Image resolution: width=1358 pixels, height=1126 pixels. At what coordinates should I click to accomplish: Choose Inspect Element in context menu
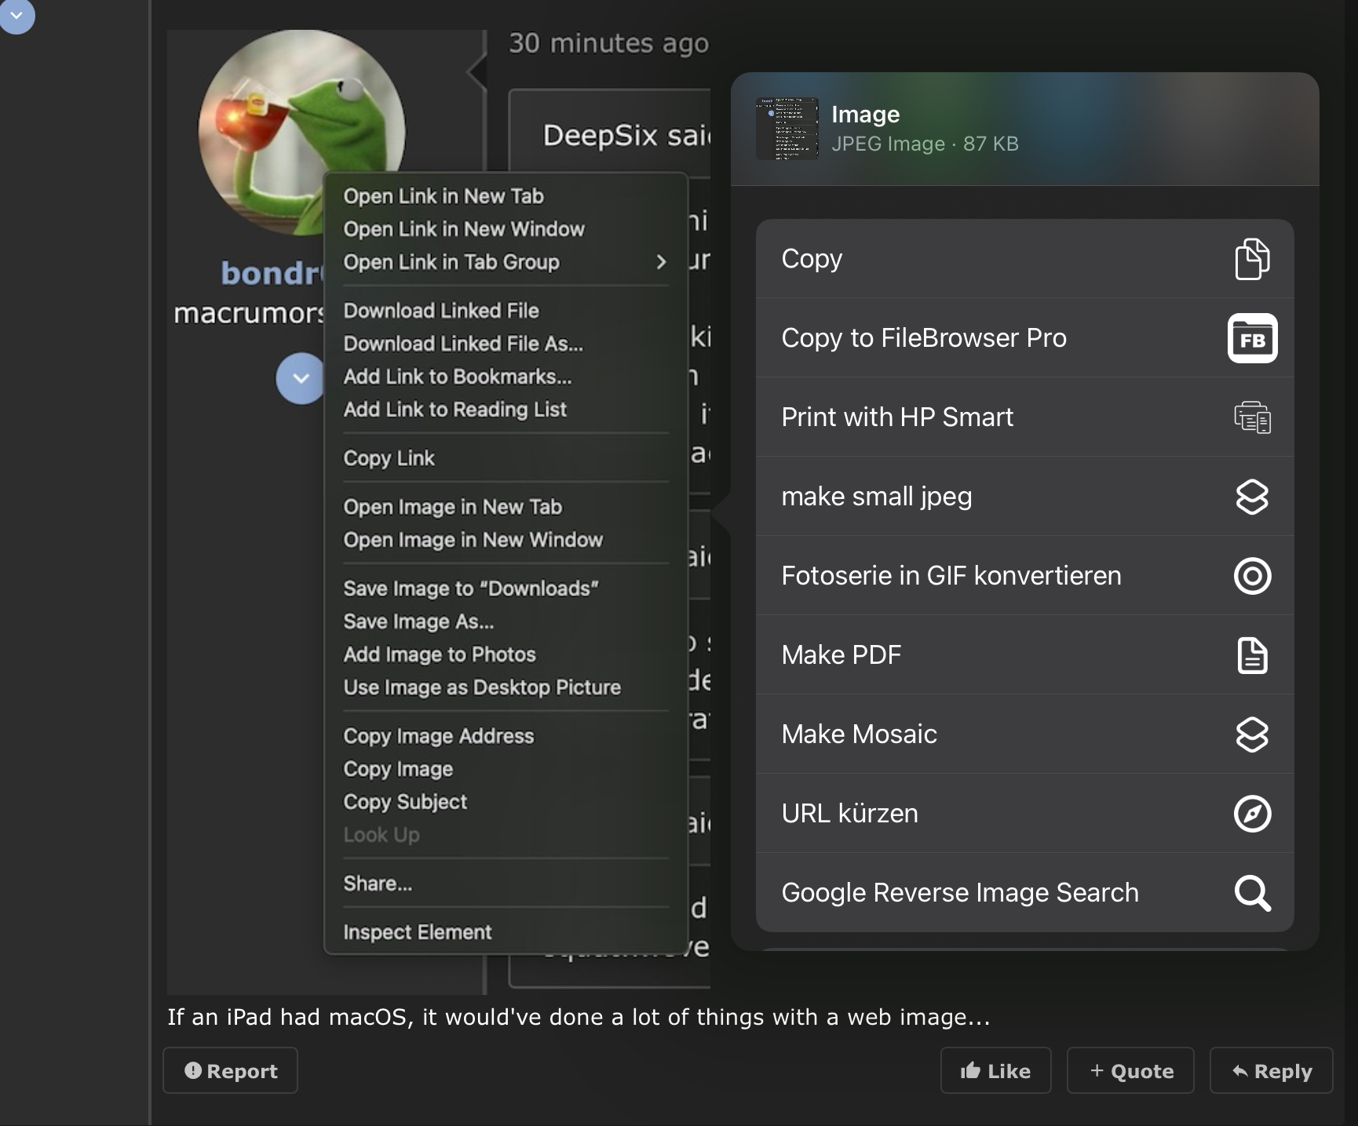point(418,932)
